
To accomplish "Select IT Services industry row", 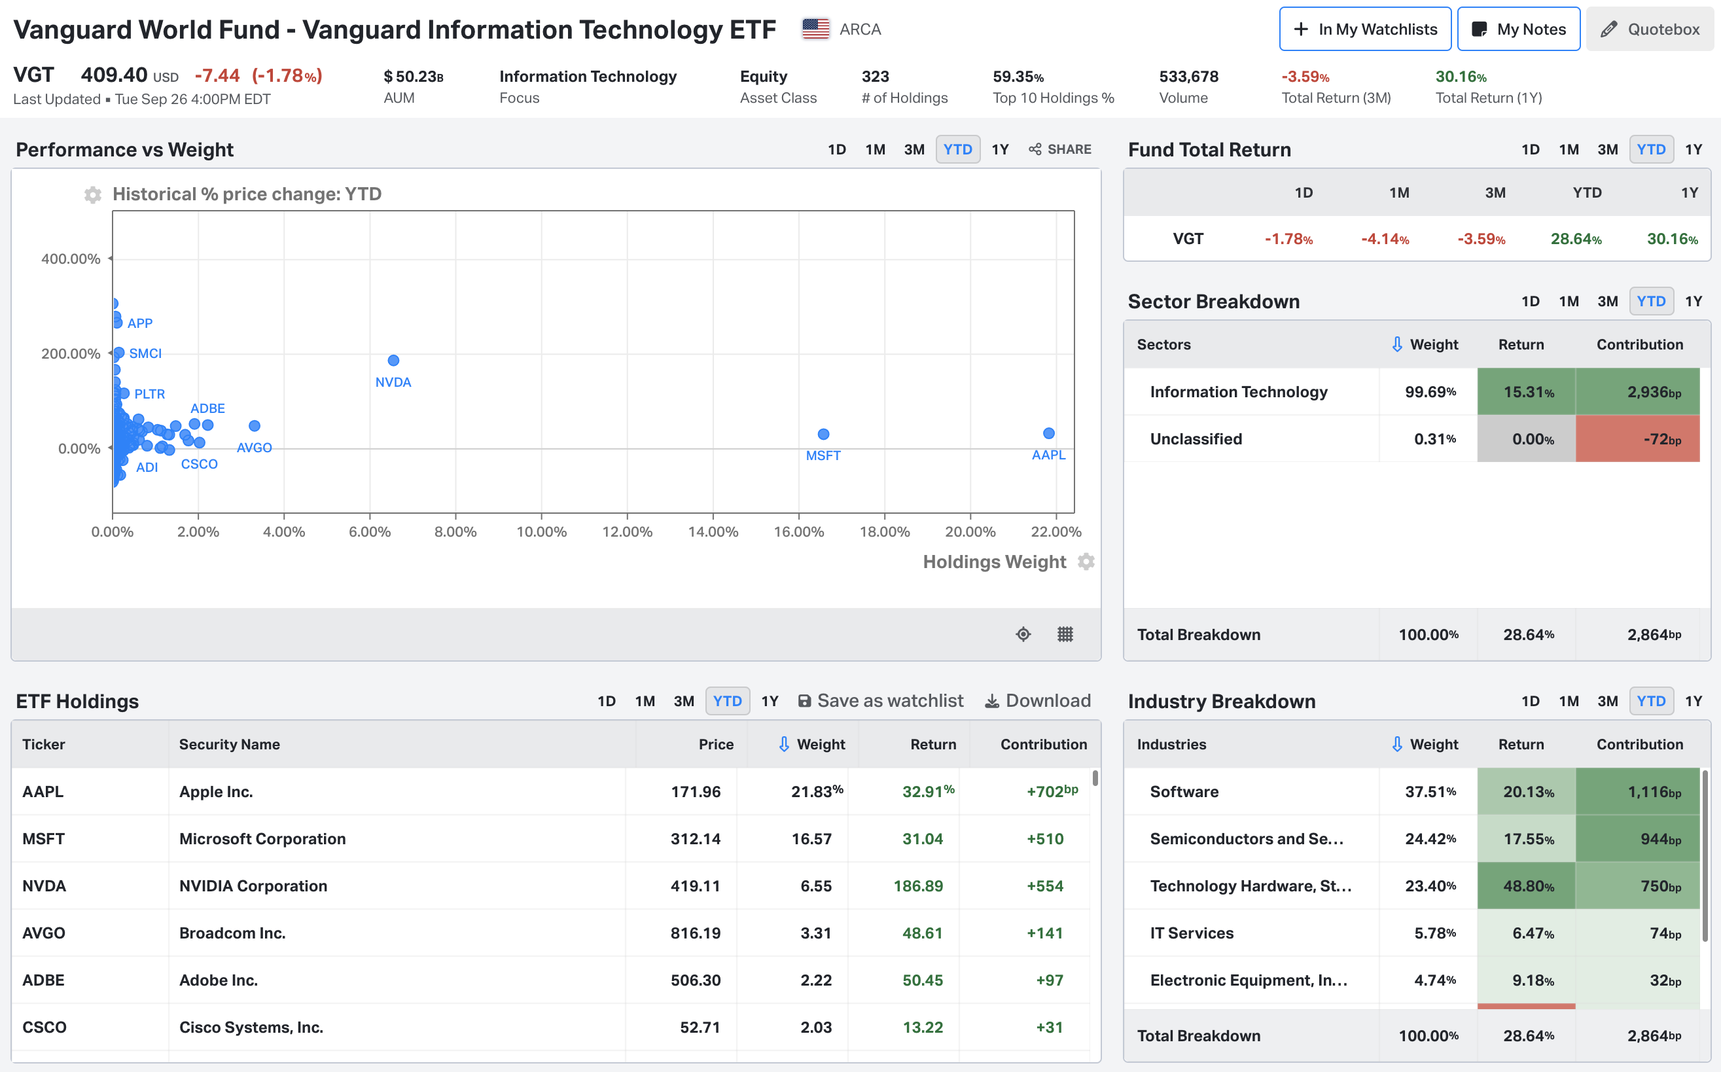I will (x=1412, y=933).
